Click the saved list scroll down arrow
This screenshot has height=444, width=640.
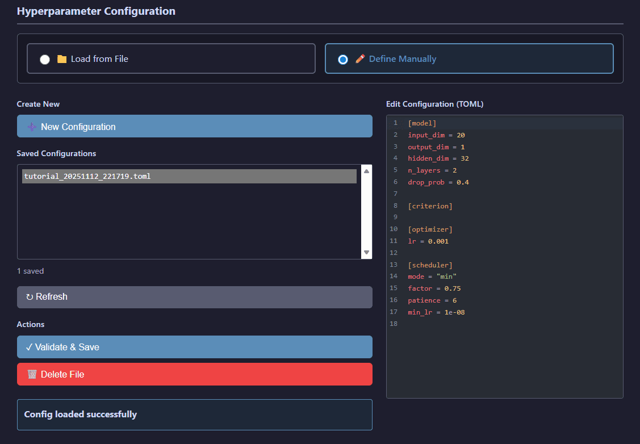(366, 252)
